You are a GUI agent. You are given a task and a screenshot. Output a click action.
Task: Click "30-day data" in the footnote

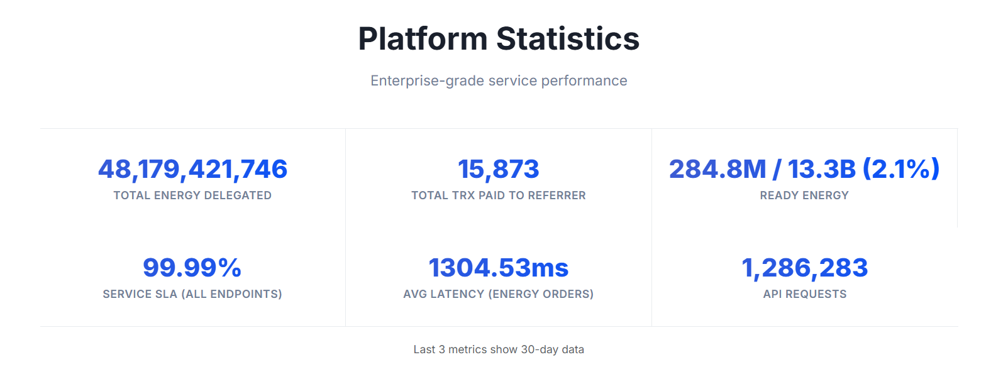pyautogui.click(x=552, y=349)
